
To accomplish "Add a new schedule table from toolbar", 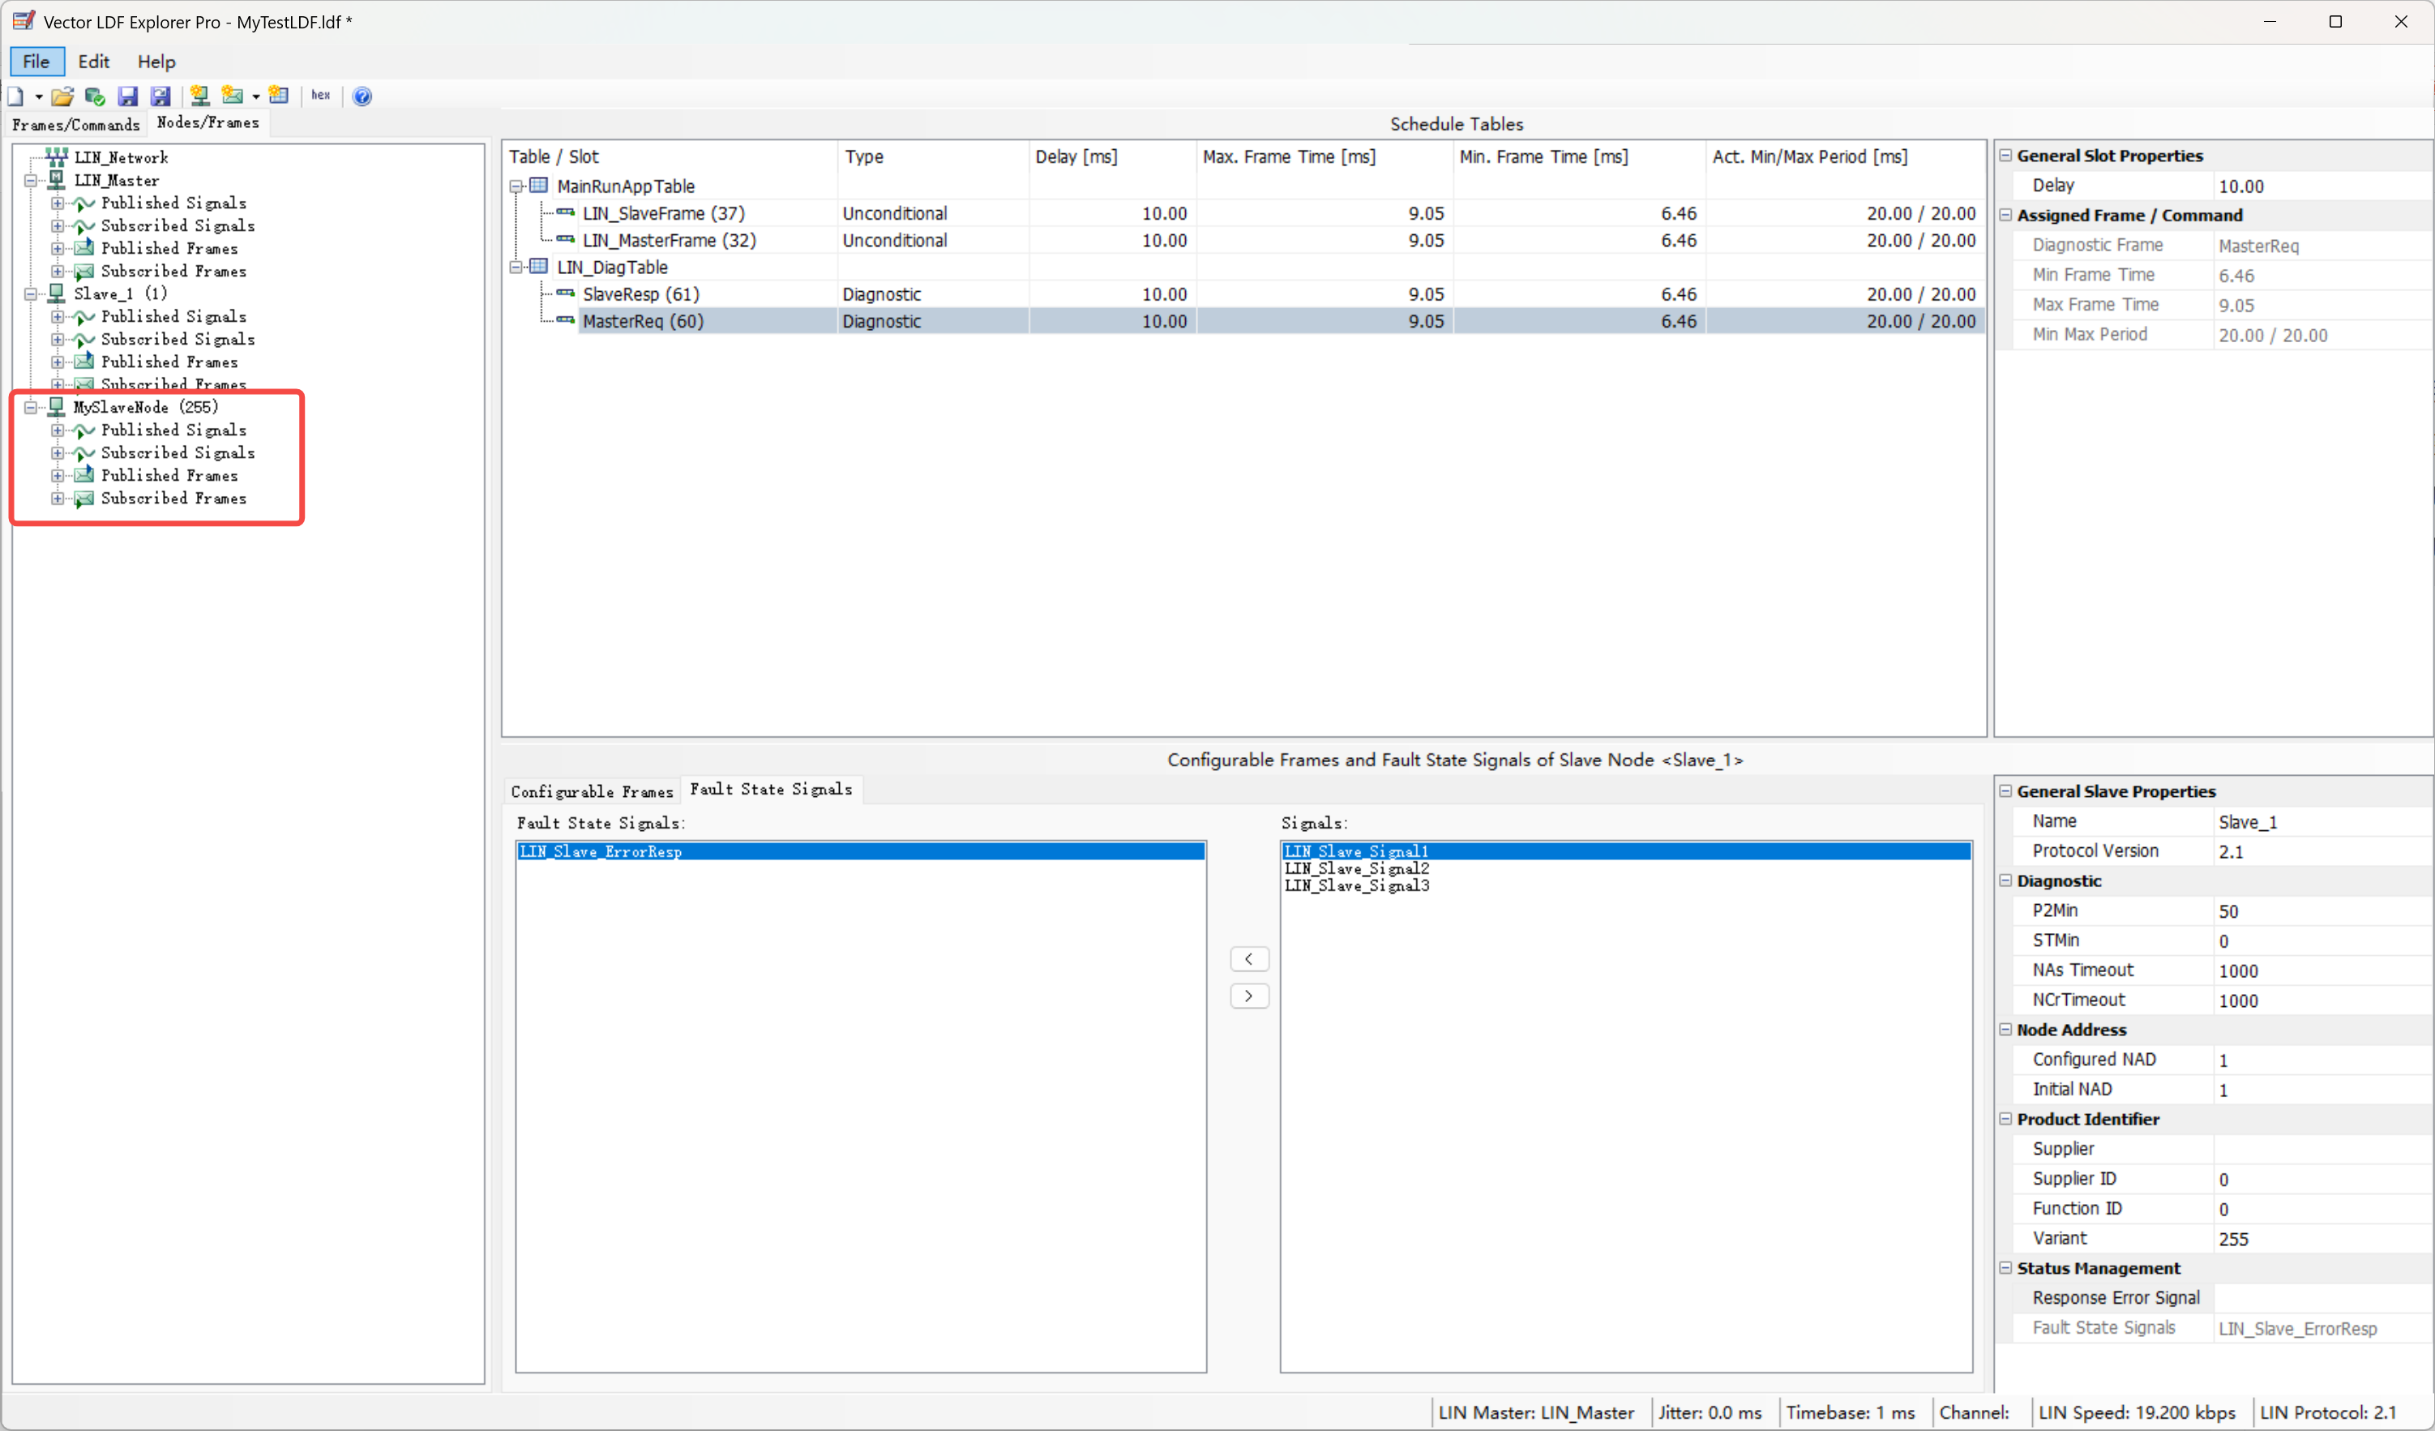I will tap(280, 95).
